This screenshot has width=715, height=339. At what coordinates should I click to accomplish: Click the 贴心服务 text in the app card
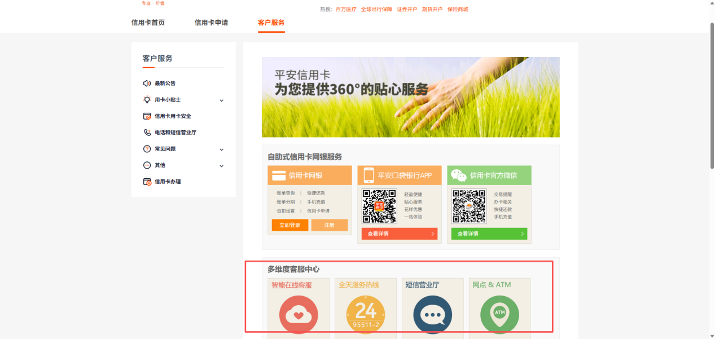tap(413, 202)
